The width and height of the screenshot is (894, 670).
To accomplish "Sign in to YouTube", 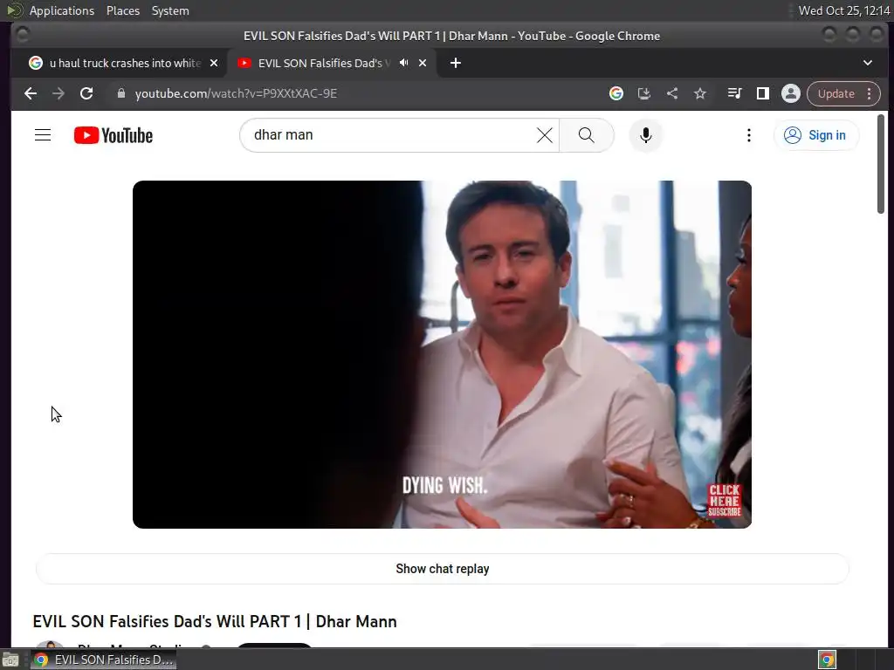I will pyautogui.click(x=815, y=135).
